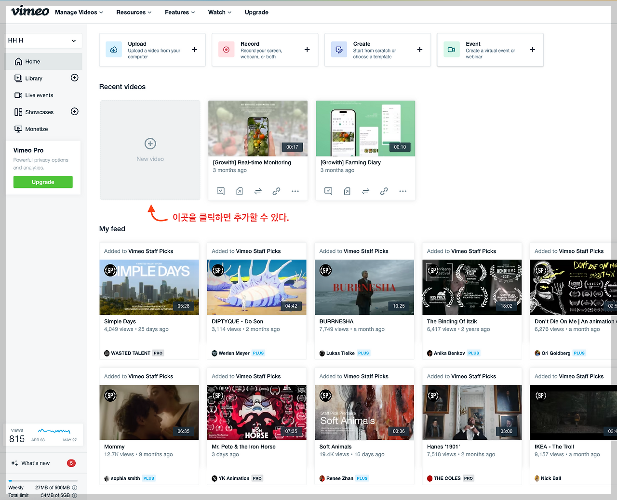Open Anika Benkov's profile link
Screen dimensions: 617x500
449,353
